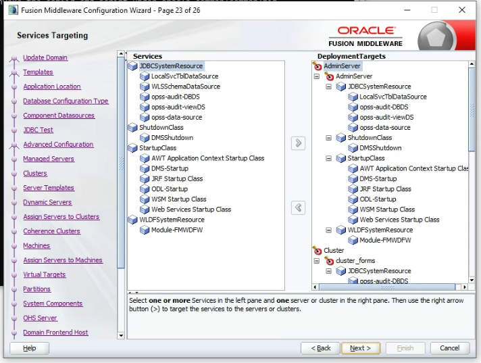The height and width of the screenshot is (363, 481).
Task: Click Oracle wizard icon in title bar
Action: tap(14, 10)
